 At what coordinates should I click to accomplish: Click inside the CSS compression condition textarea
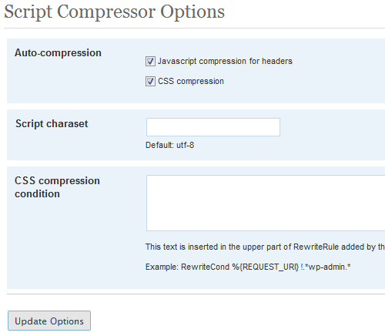pyautogui.click(x=266, y=203)
